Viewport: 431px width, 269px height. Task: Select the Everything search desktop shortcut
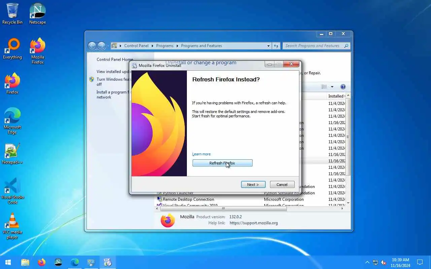[x=12, y=49]
